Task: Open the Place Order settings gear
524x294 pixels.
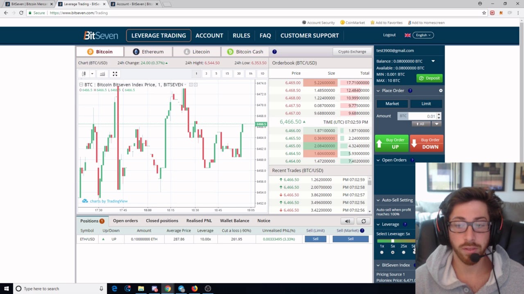Action: (441, 91)
